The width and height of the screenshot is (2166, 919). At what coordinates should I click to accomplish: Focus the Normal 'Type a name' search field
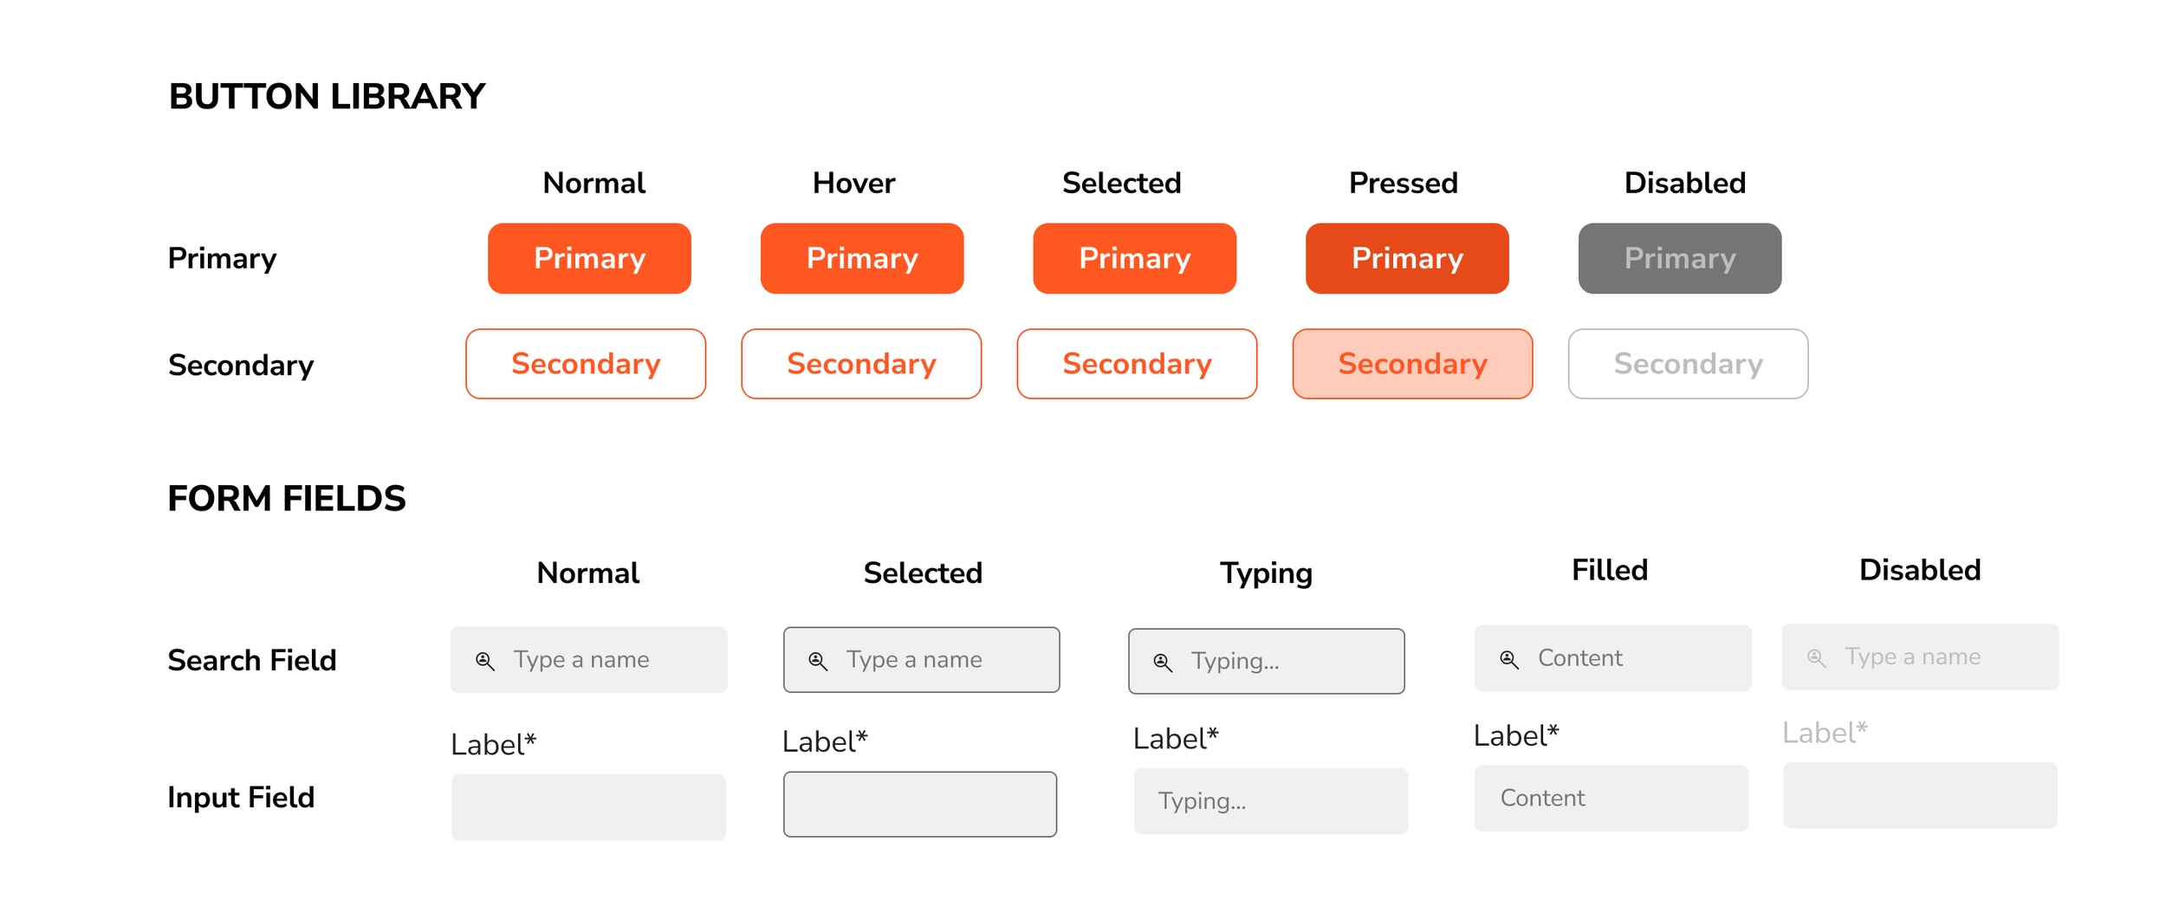[606, 660]
